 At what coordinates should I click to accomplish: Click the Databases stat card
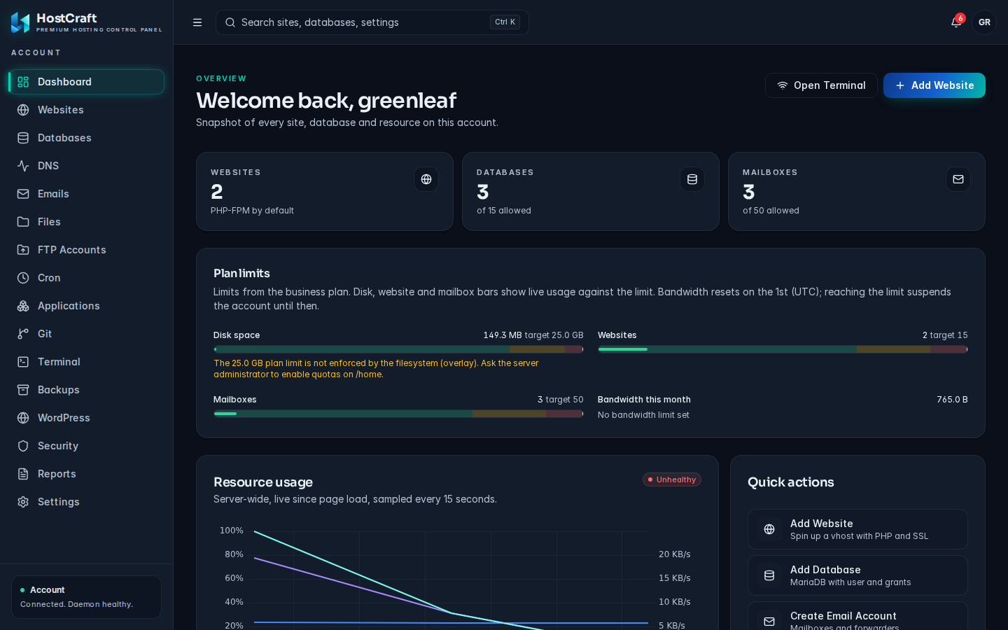[x=591, y=191]
